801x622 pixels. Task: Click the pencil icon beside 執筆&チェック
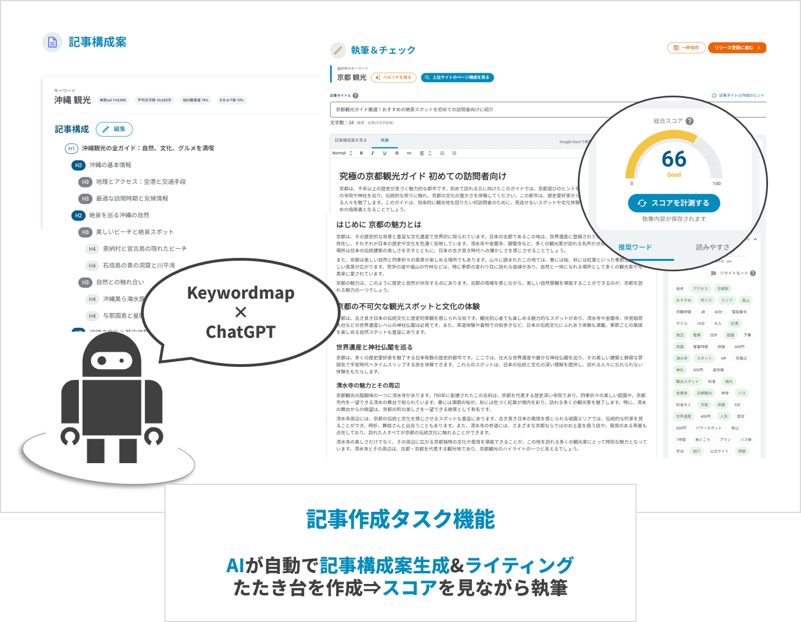point(338,50)
